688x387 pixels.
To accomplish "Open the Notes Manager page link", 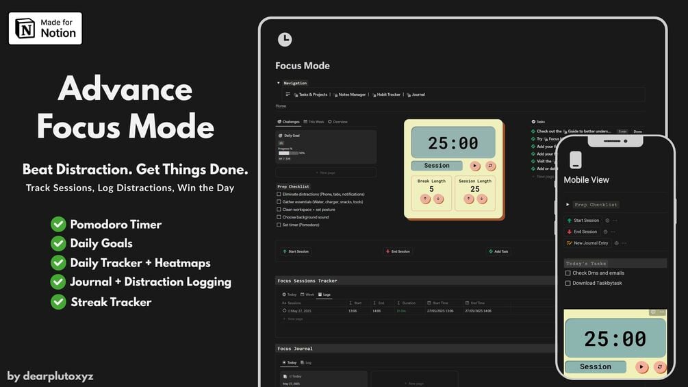I will (349, 95).
